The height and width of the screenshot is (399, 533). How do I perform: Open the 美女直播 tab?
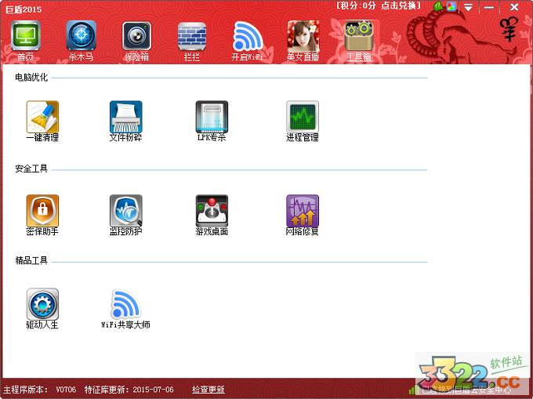[x=303, y=41]
